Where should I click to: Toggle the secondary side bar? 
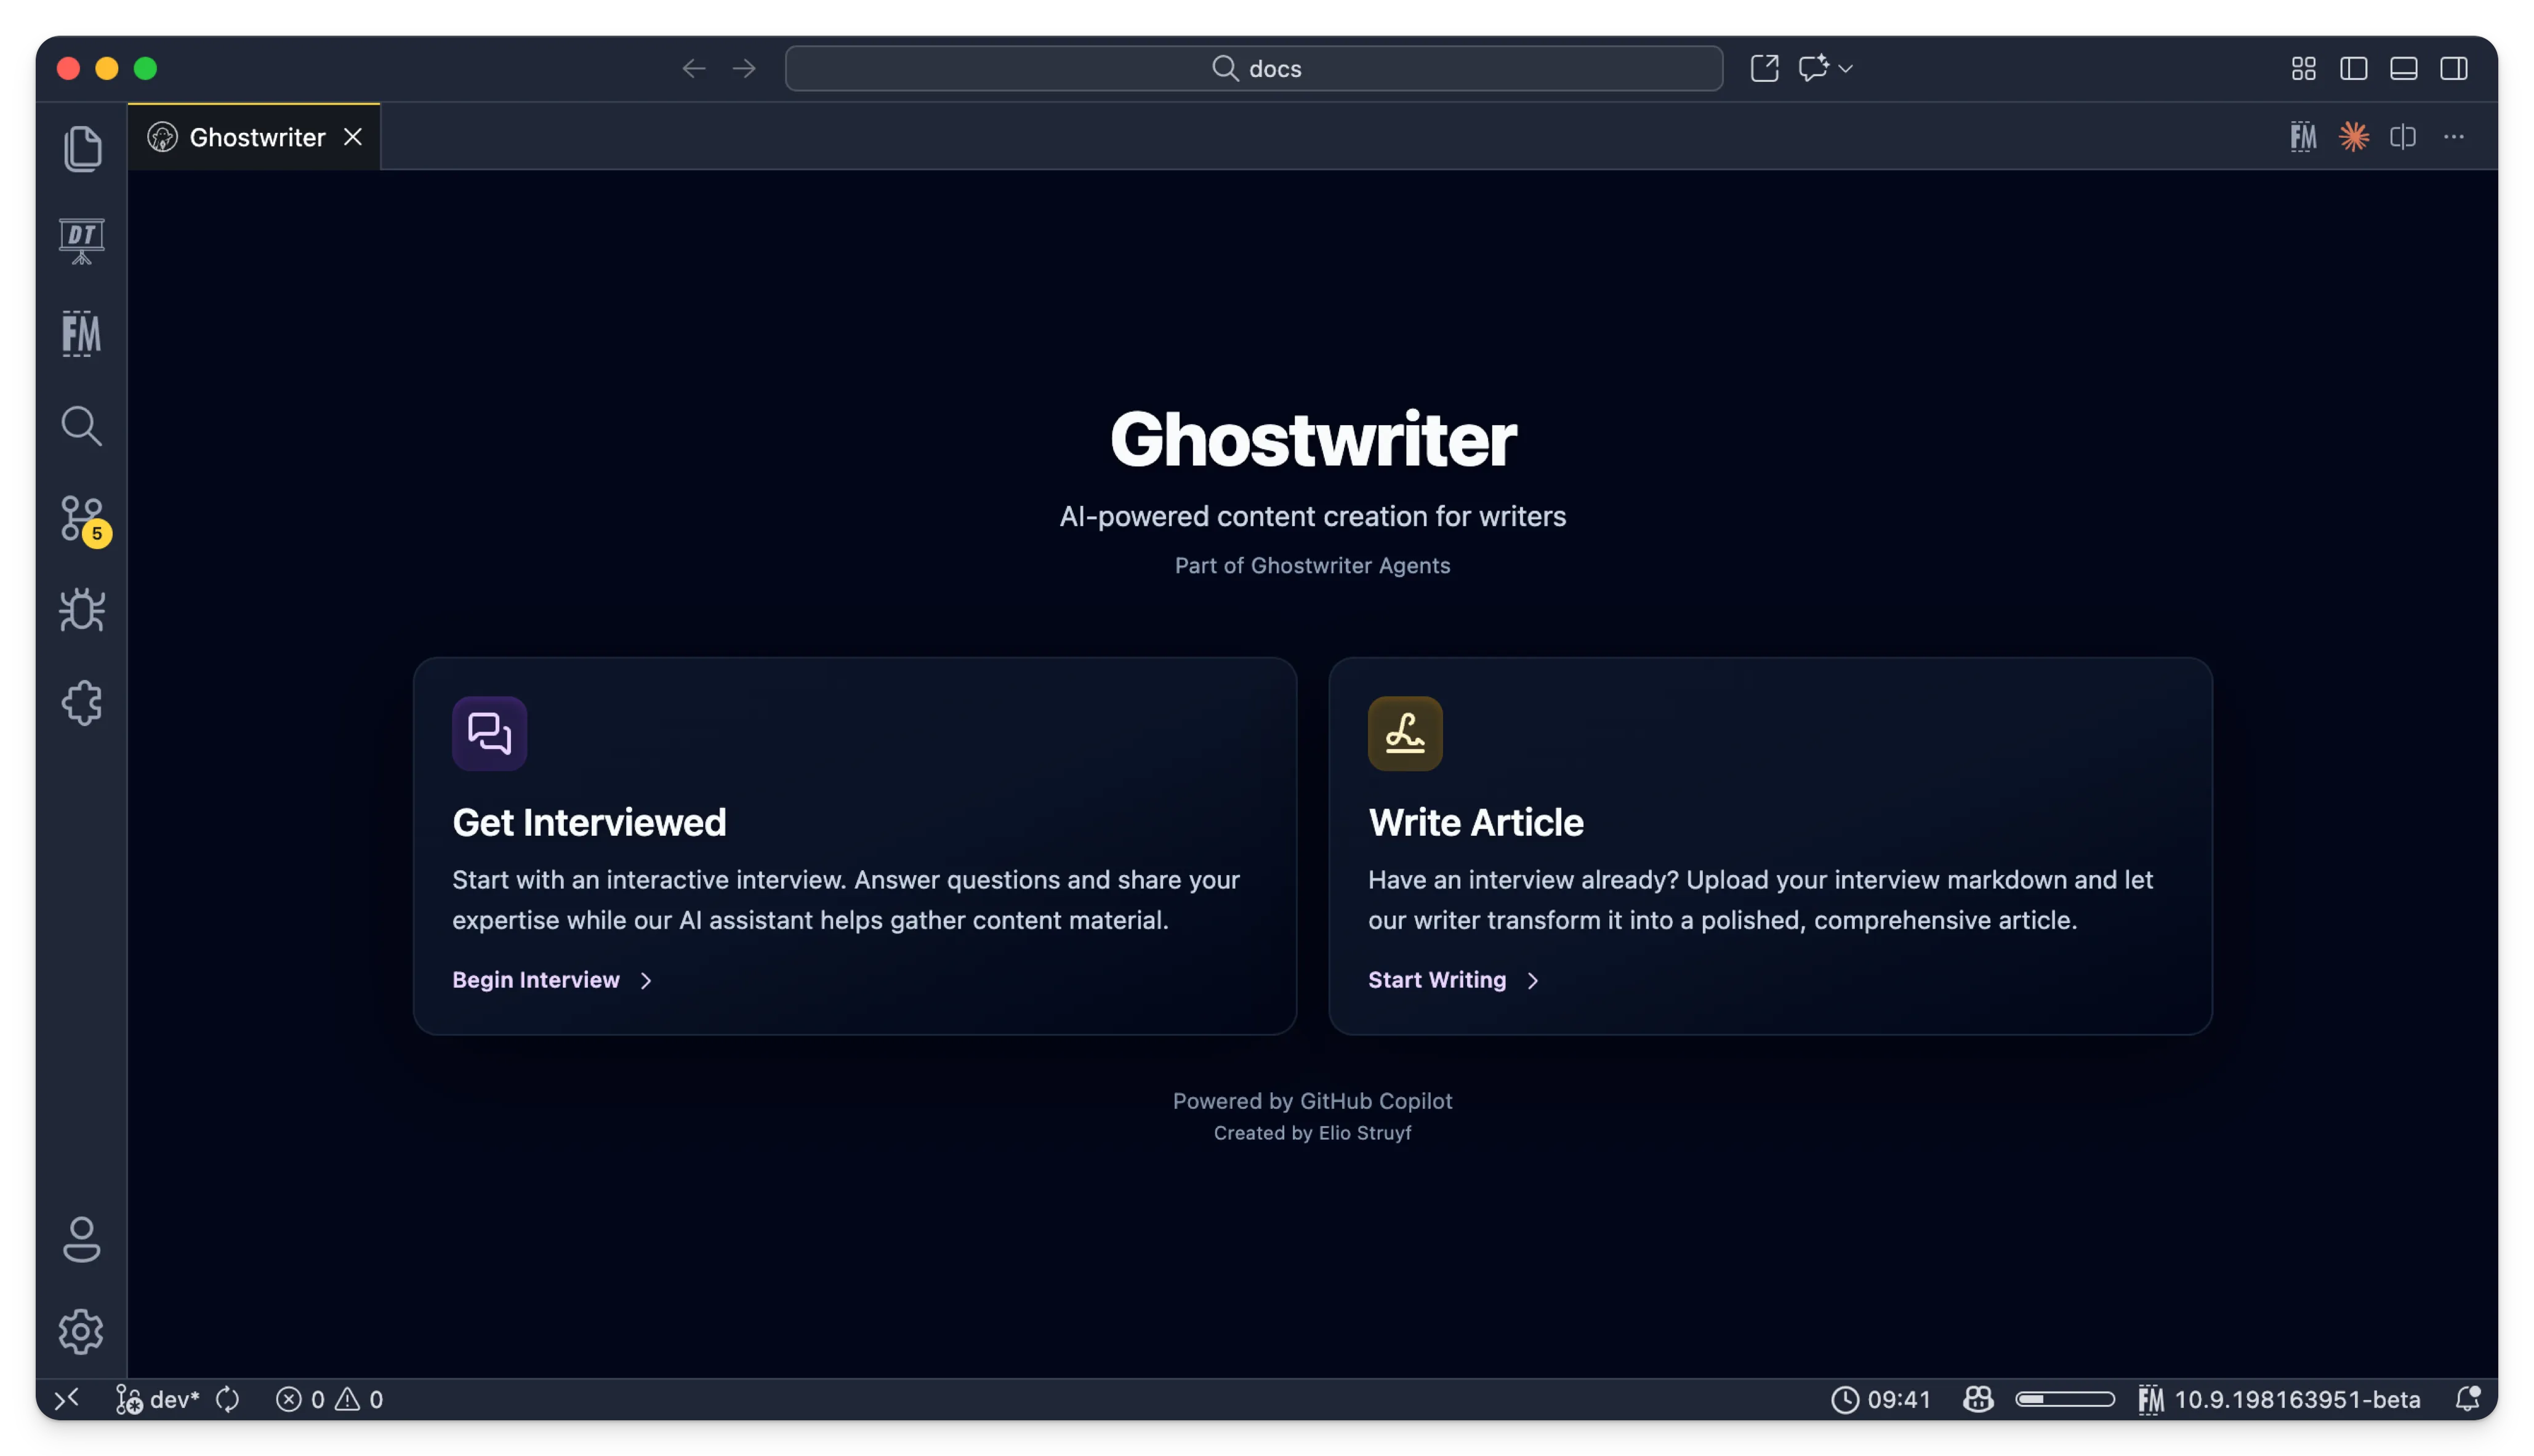2453,68
